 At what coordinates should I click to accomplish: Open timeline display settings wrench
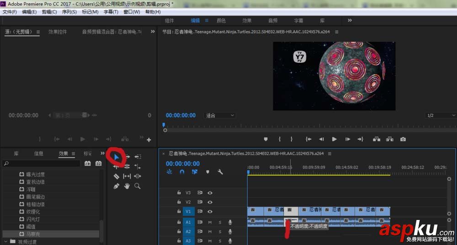pyautogui.click(x=220, y=172)
